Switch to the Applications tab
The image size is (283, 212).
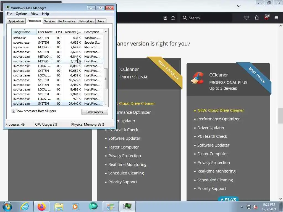(x=16, y=21)
